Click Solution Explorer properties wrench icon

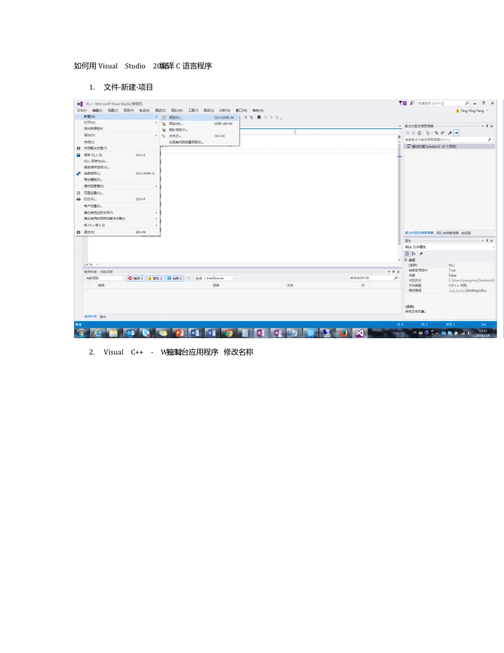[x=449, y=133]
